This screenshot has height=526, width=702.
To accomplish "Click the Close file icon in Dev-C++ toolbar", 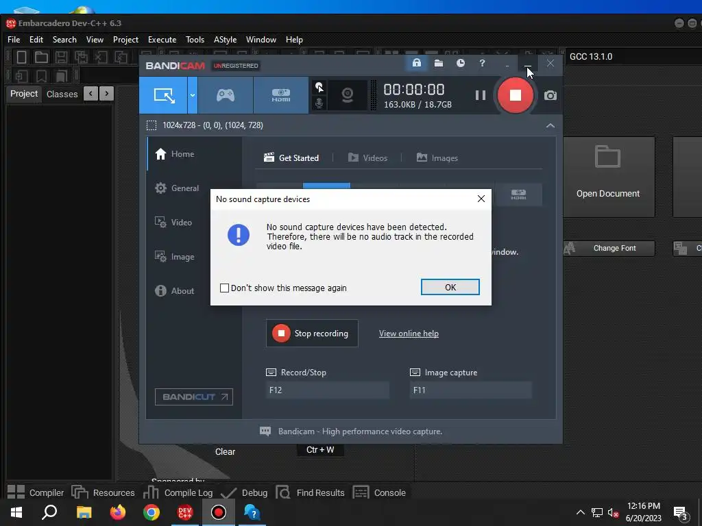I will click(x=101, y=57).
